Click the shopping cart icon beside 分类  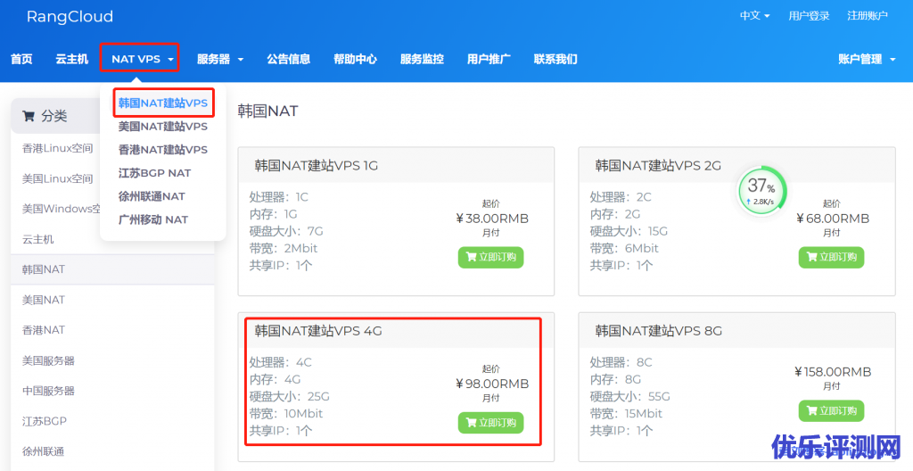(29, 116)
